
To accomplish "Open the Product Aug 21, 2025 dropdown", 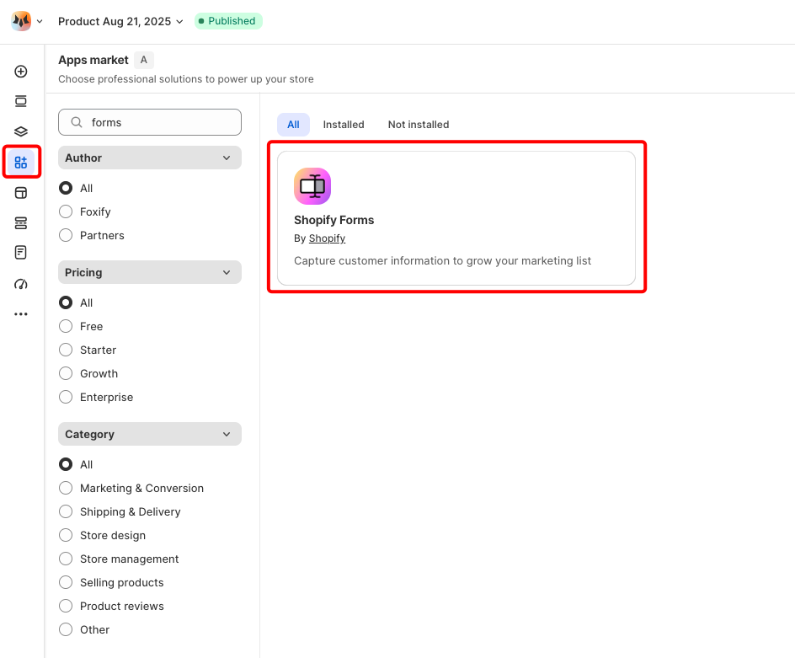I will click(x=120, y=21).
